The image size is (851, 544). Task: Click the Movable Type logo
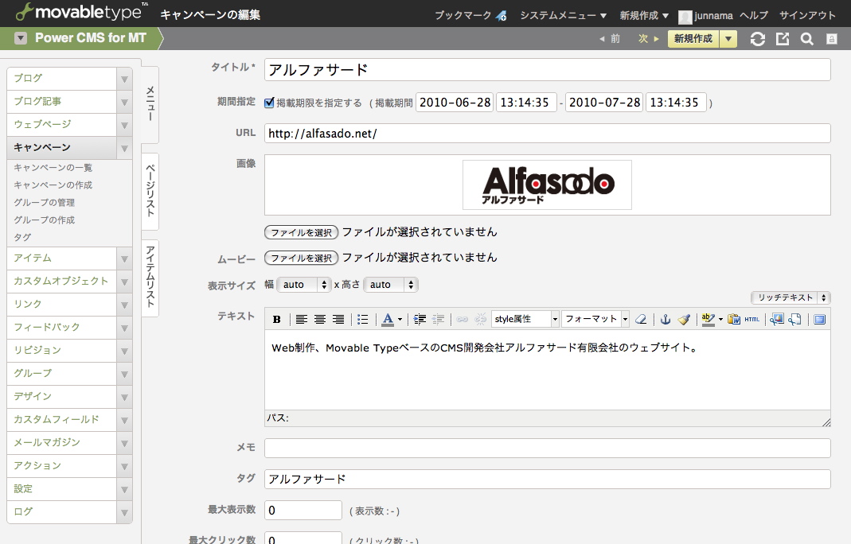click(x=81, y=12)
